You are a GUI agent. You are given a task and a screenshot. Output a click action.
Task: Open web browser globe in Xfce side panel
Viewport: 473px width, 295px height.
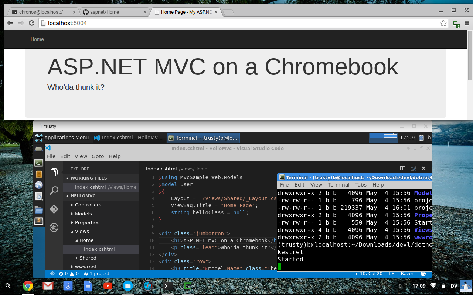(x=39, y=185)
